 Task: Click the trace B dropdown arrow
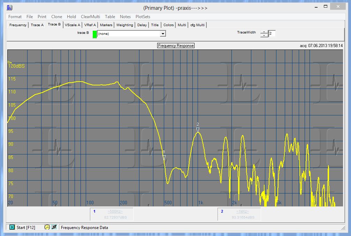tap(163, 33)
